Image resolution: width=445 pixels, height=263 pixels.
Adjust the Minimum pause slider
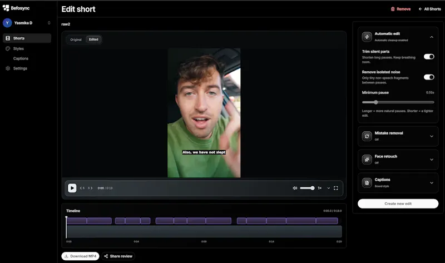[398, 102]
